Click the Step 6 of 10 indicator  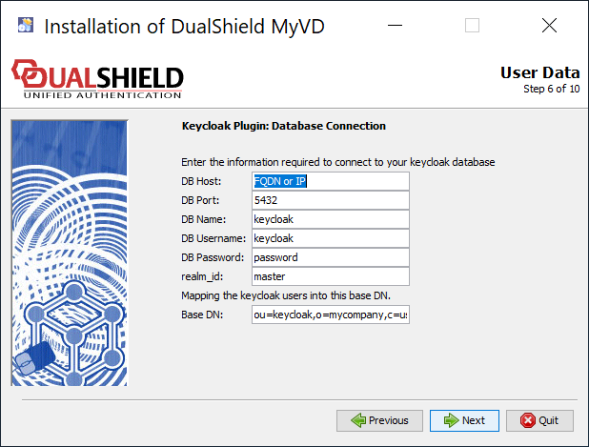pyautogui.click(x=551, y=89)
